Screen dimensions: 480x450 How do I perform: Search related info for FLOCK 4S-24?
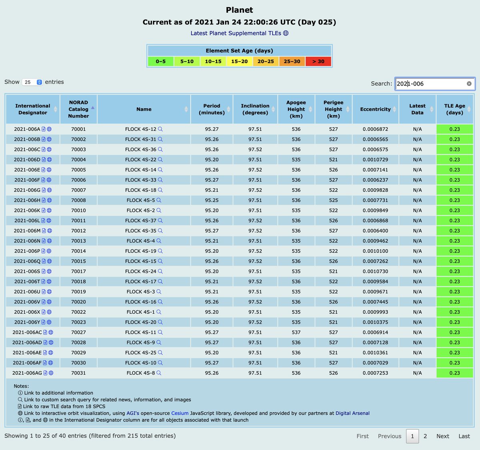pyautogui.click(x=160, y=271)
